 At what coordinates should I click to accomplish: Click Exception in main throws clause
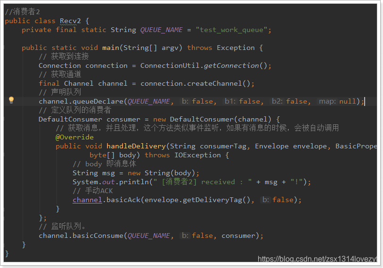pos(236,48)
